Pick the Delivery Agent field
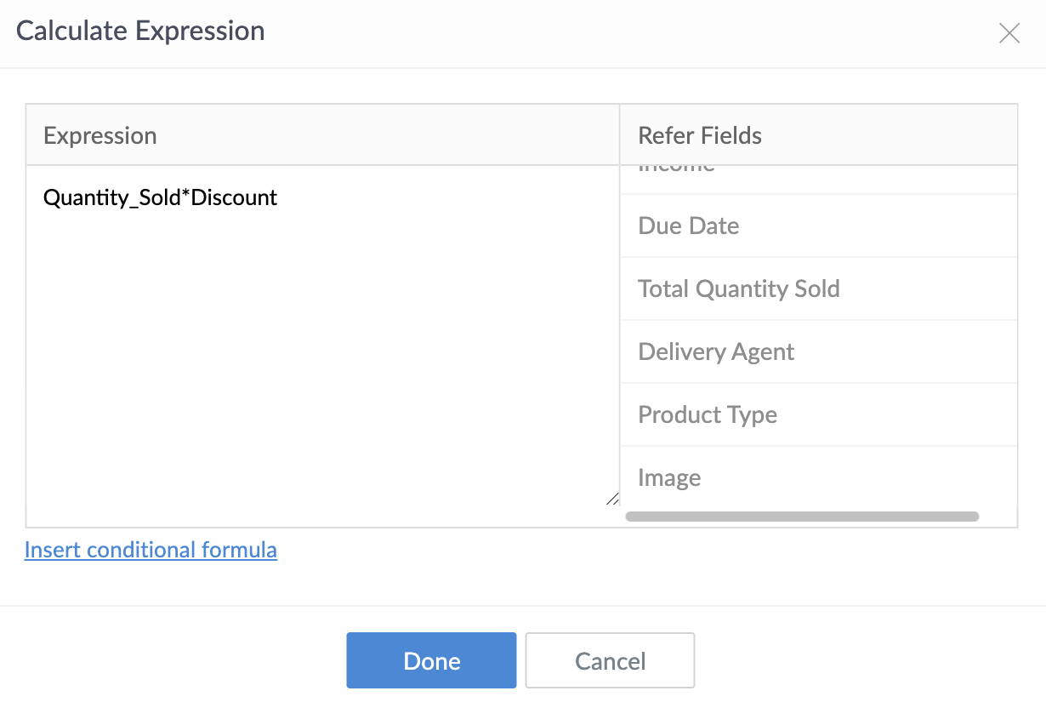1046x708 pixels. 716,352
